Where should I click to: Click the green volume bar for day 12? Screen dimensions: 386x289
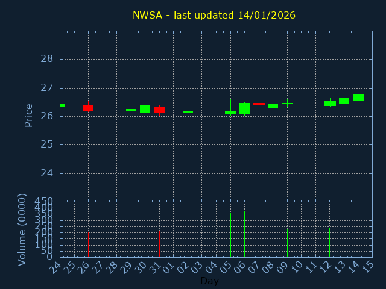[330, 242]
